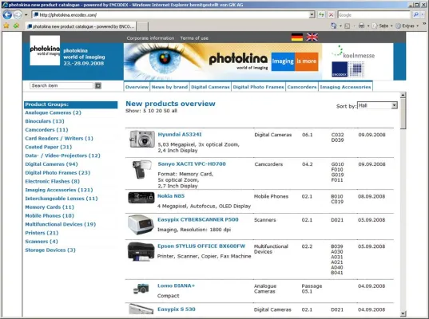Open Terms of use link

pyautogui.click(x=194, y=38)
